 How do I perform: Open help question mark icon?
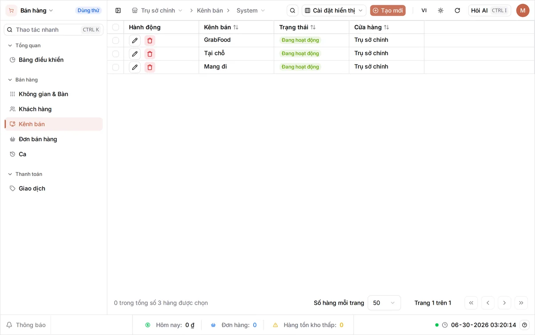click(x=525, y=325)
